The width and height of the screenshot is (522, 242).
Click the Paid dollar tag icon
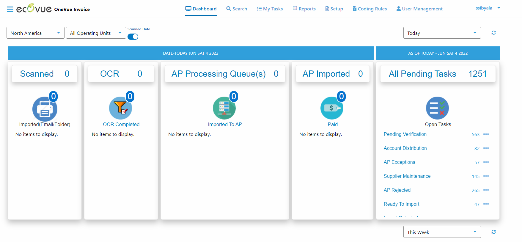coord(332,108)
